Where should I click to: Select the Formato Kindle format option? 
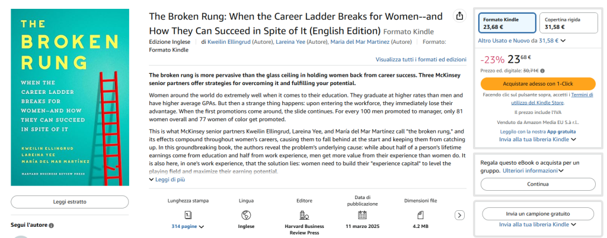click(x=507, y=23)
